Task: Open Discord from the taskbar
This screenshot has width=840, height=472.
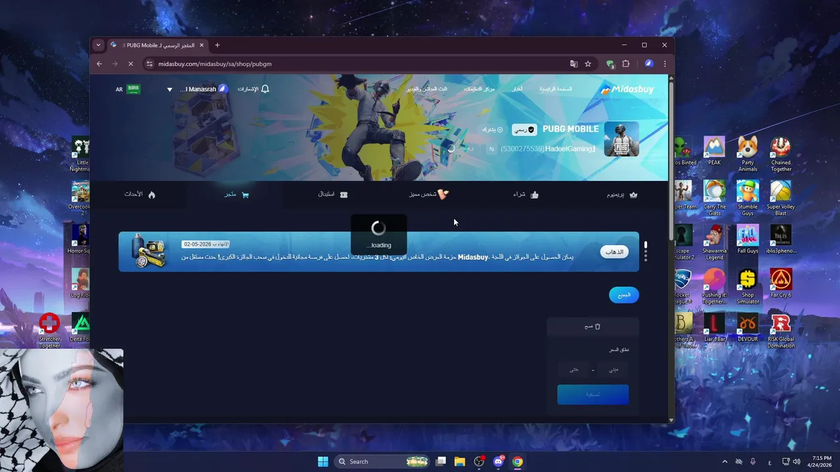Action: coord(498,462)
